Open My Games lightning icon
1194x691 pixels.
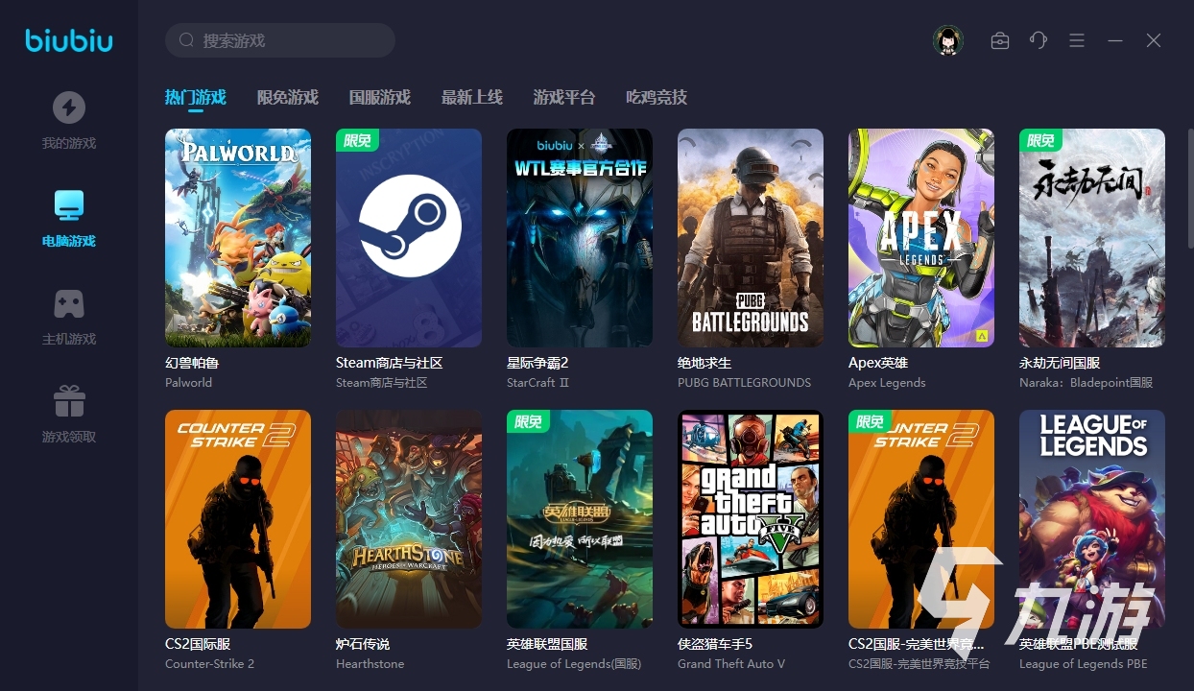point(69,107)
